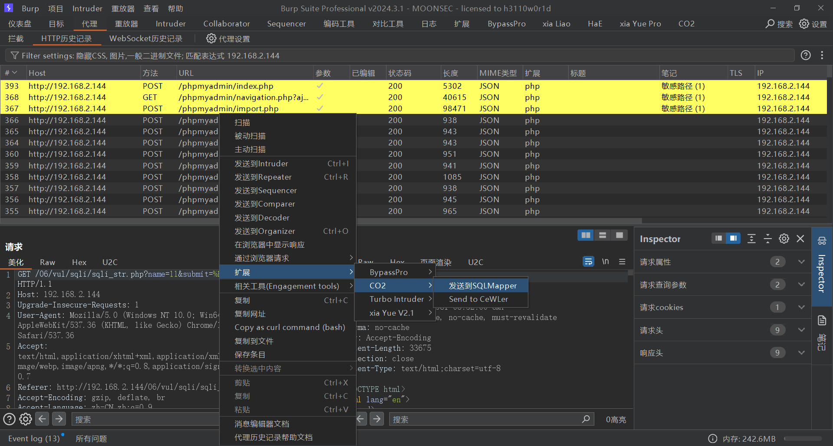Open the response viewer hamburger menu

click(622, 262)
